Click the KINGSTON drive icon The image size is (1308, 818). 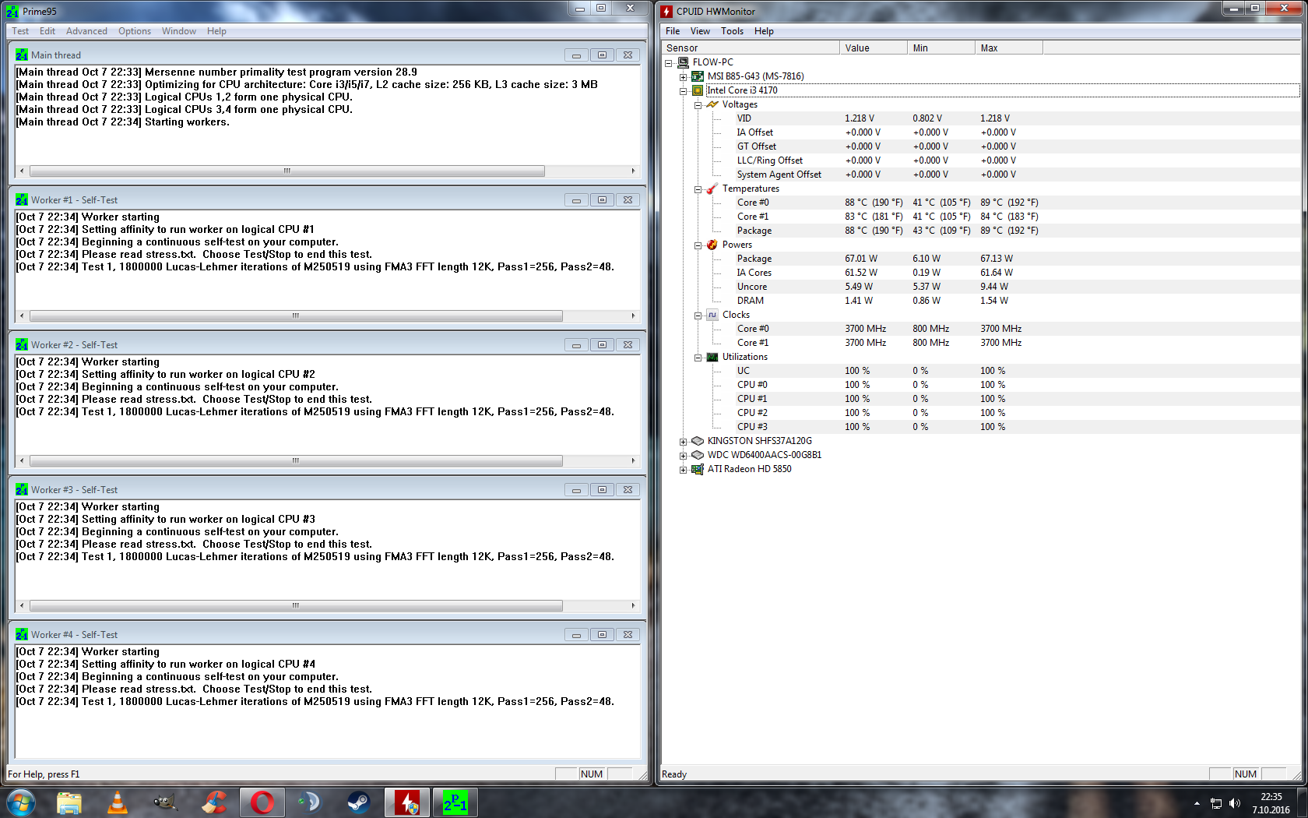click(x=698, y=441)
